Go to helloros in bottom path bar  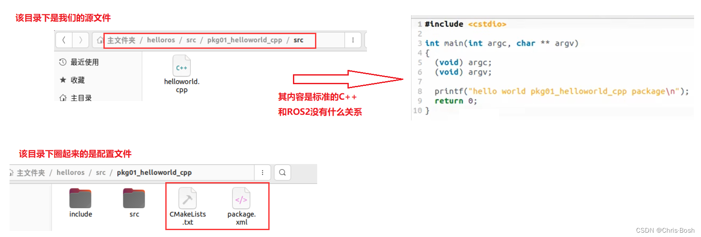[x=71, y=173]
